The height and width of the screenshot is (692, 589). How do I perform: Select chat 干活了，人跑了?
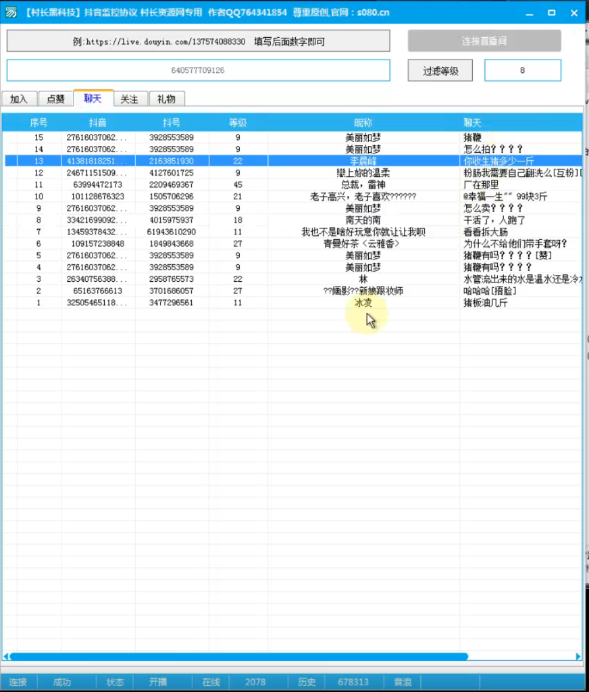(494, 220)
